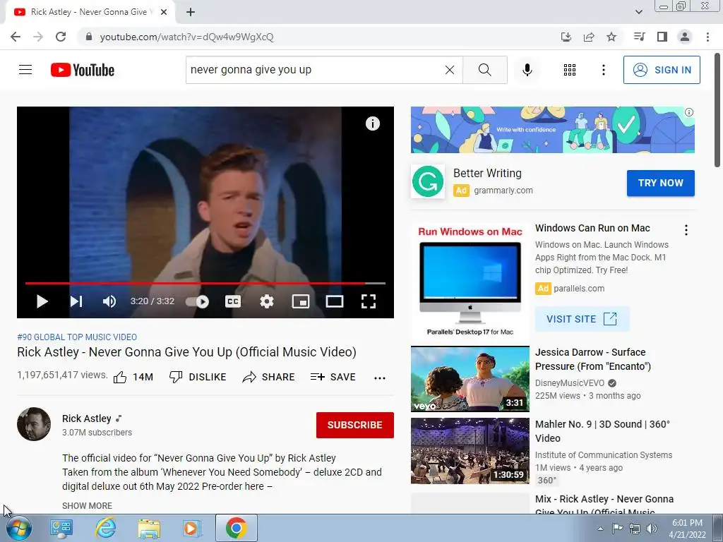
Task: Go to YouTube home logo
Action: click(x=83, y=70)
